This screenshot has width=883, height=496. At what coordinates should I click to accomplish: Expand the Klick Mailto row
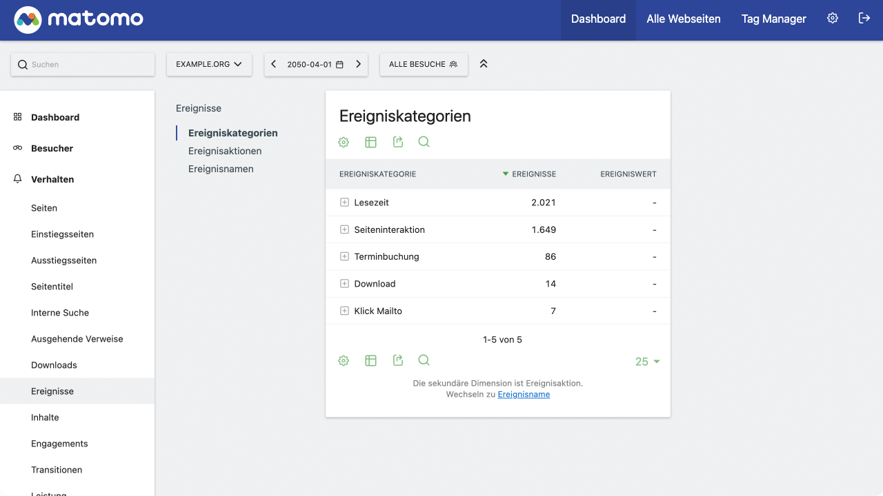[344, 311]
